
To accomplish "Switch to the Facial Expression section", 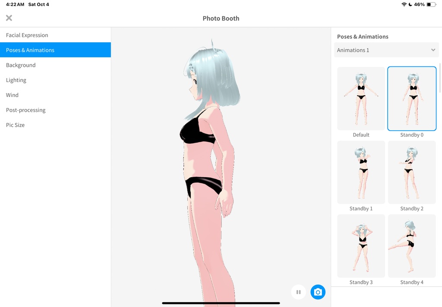I will click(x=27, y=35).
